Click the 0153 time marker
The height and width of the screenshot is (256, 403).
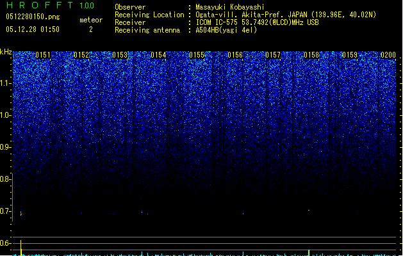pyautogui.click(x=120, y=55)
